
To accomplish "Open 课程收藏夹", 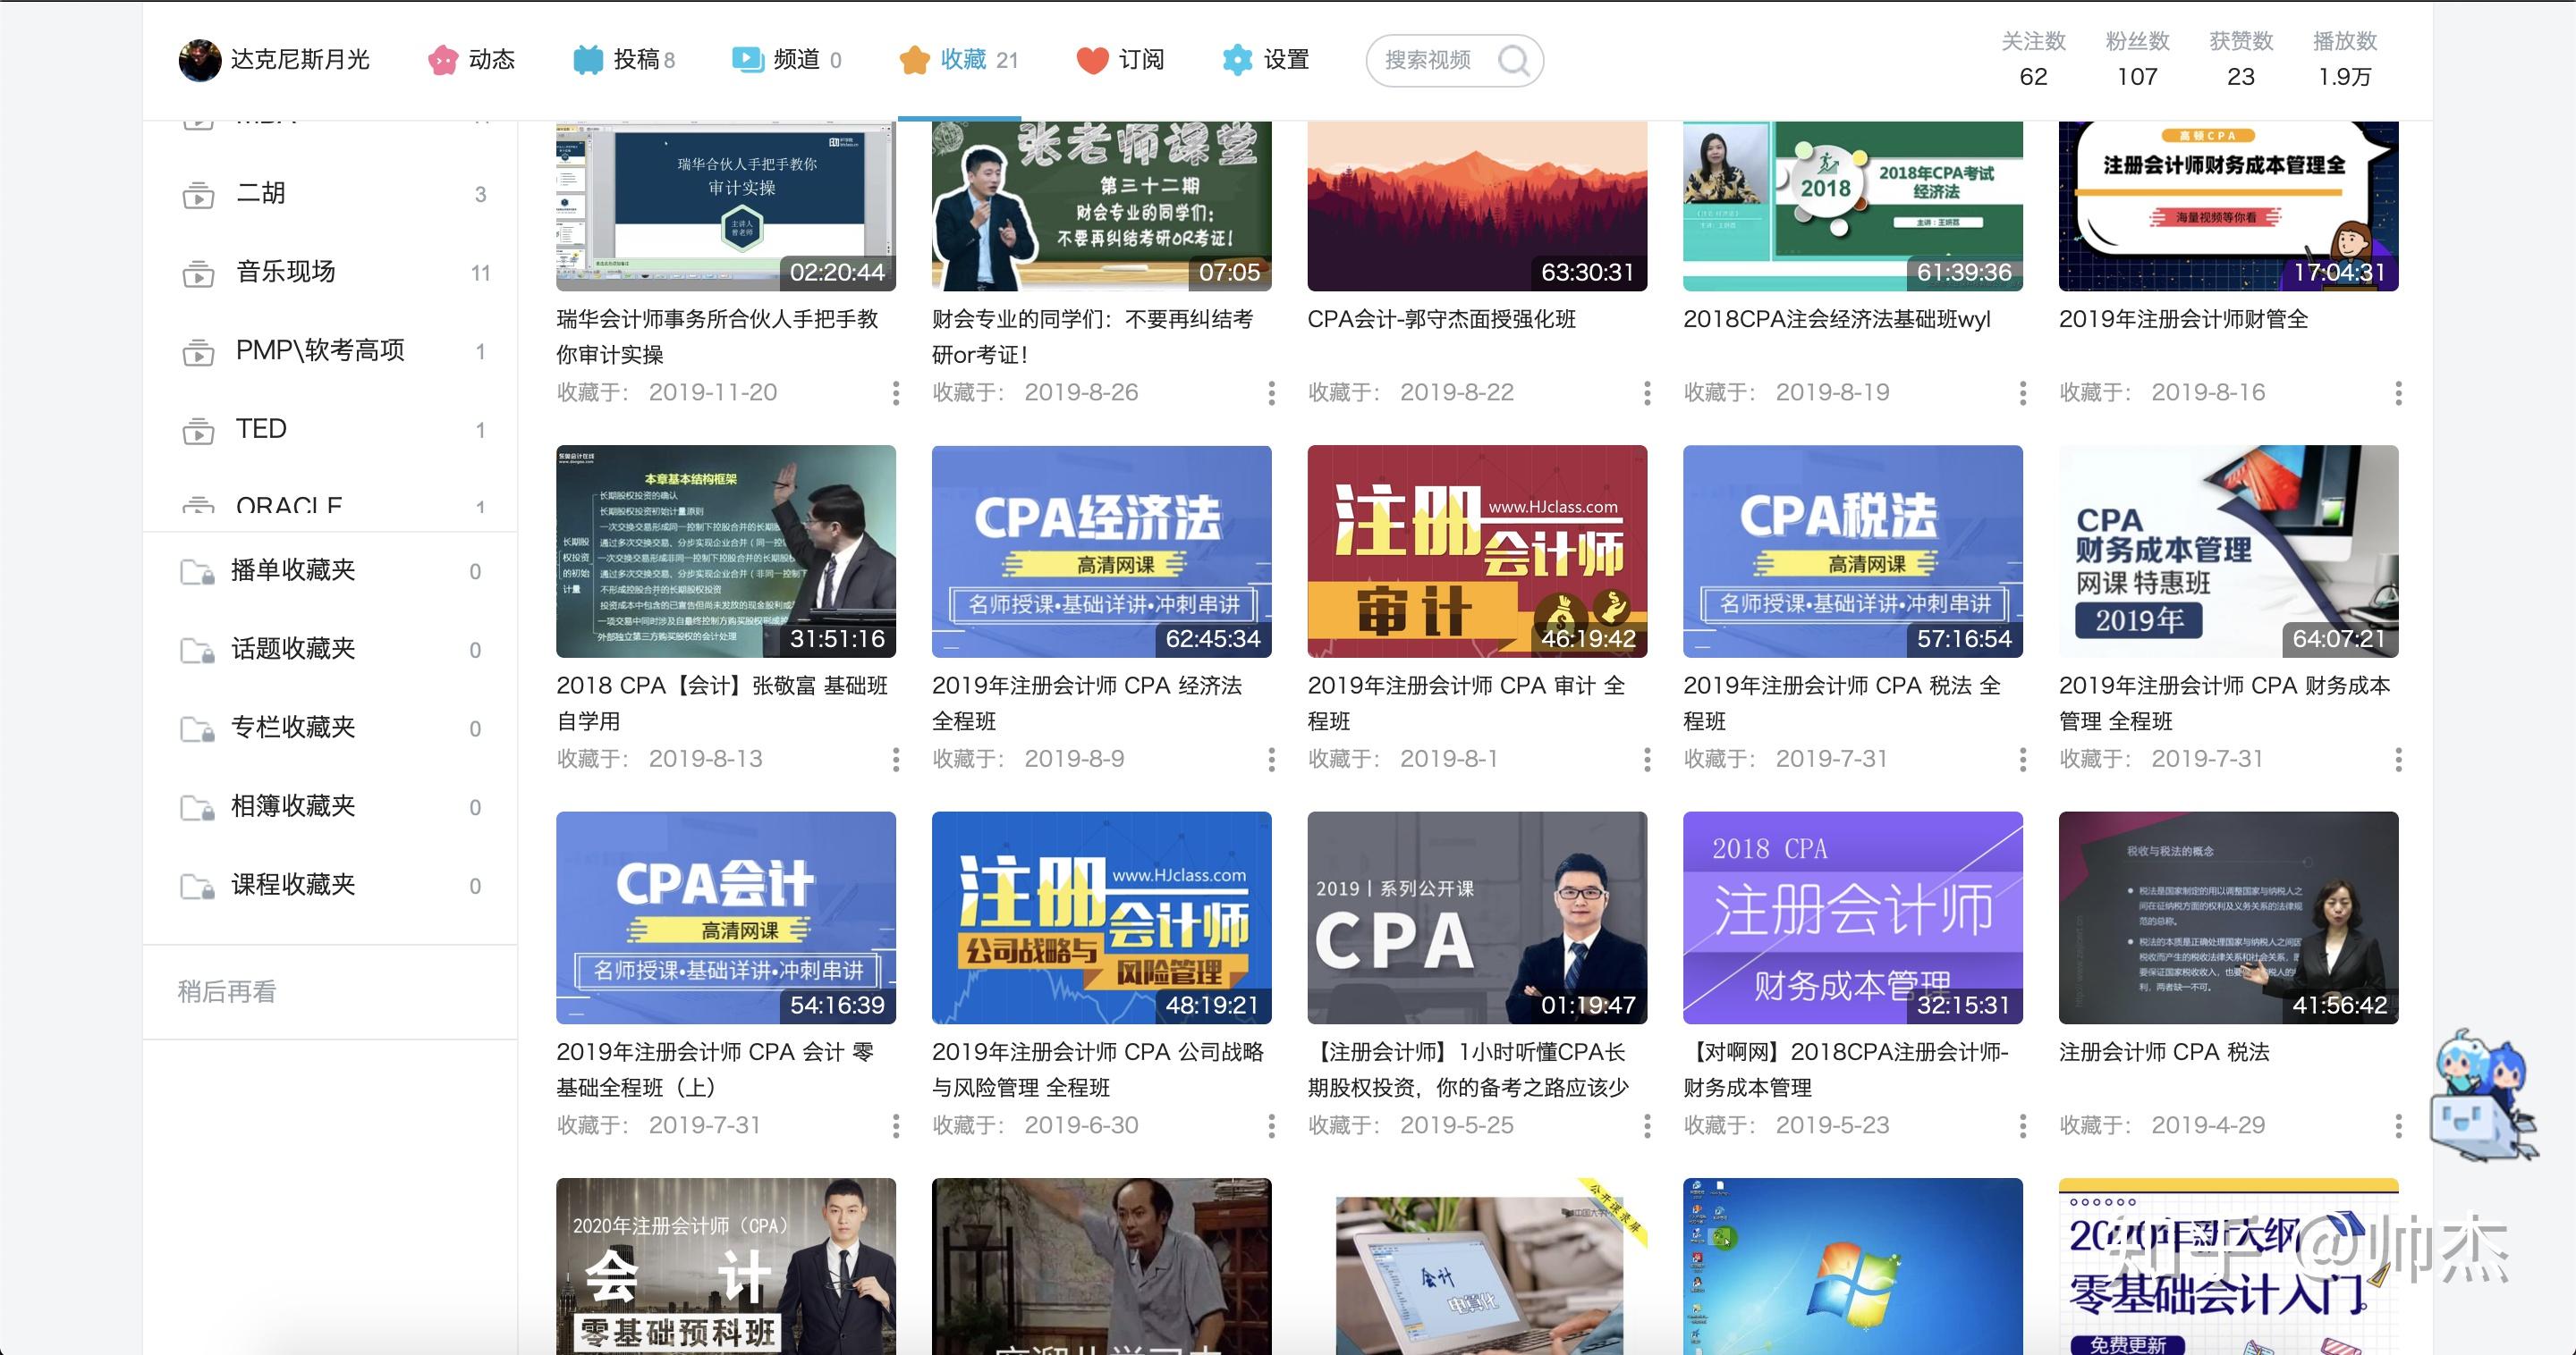I will (331, 886).
